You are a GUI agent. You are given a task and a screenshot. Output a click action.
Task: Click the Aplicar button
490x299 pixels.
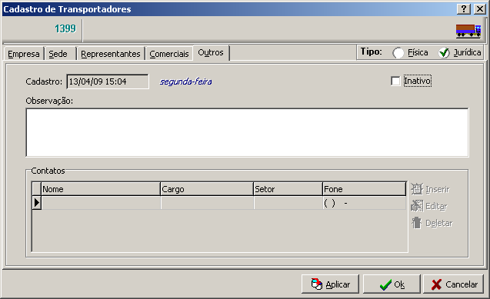pos(330,284)
